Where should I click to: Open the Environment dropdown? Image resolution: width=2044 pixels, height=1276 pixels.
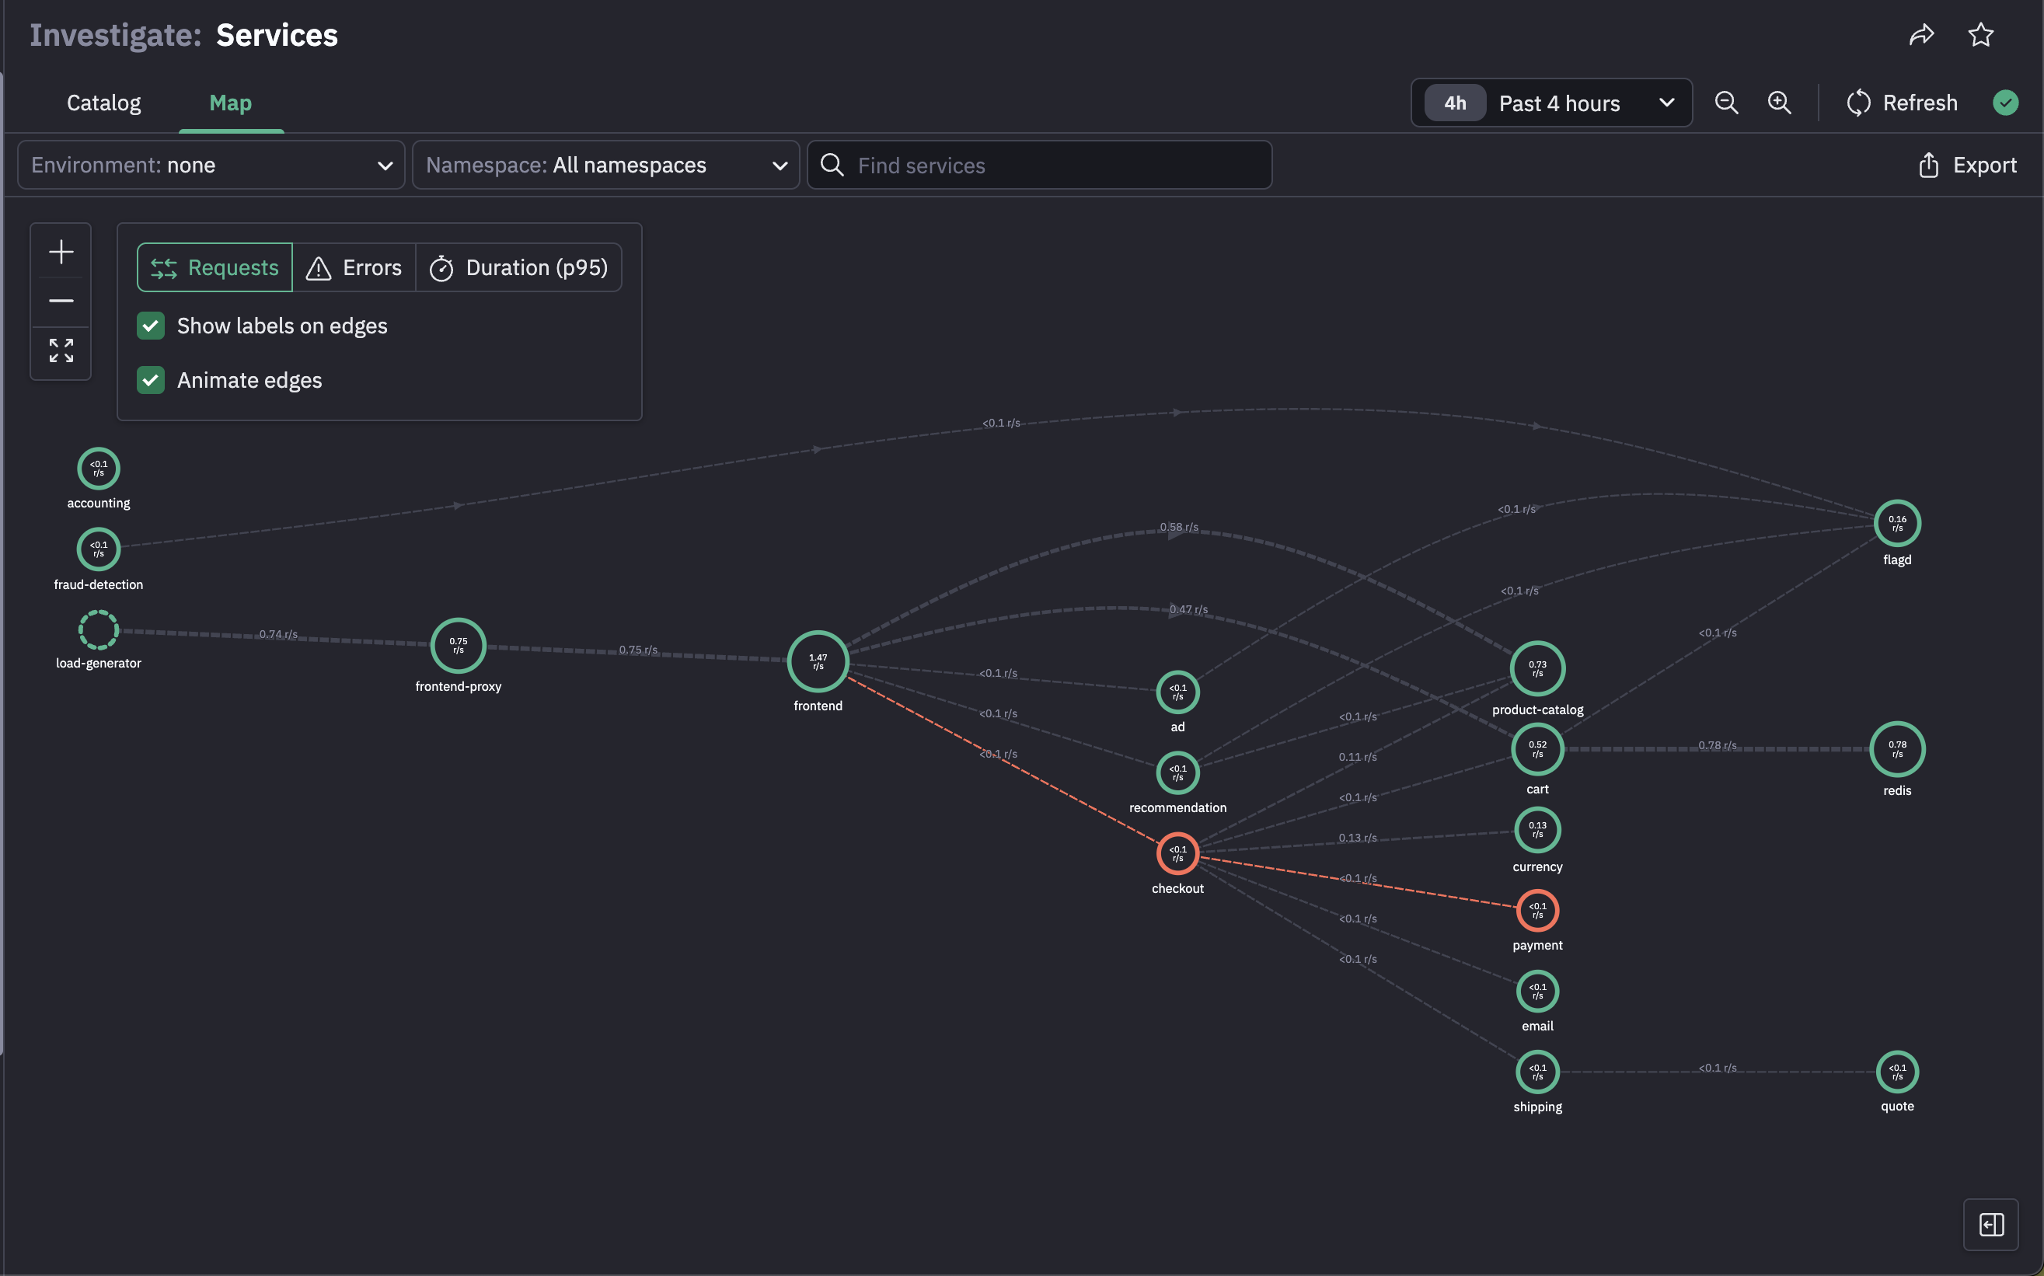tap(211, 166)
